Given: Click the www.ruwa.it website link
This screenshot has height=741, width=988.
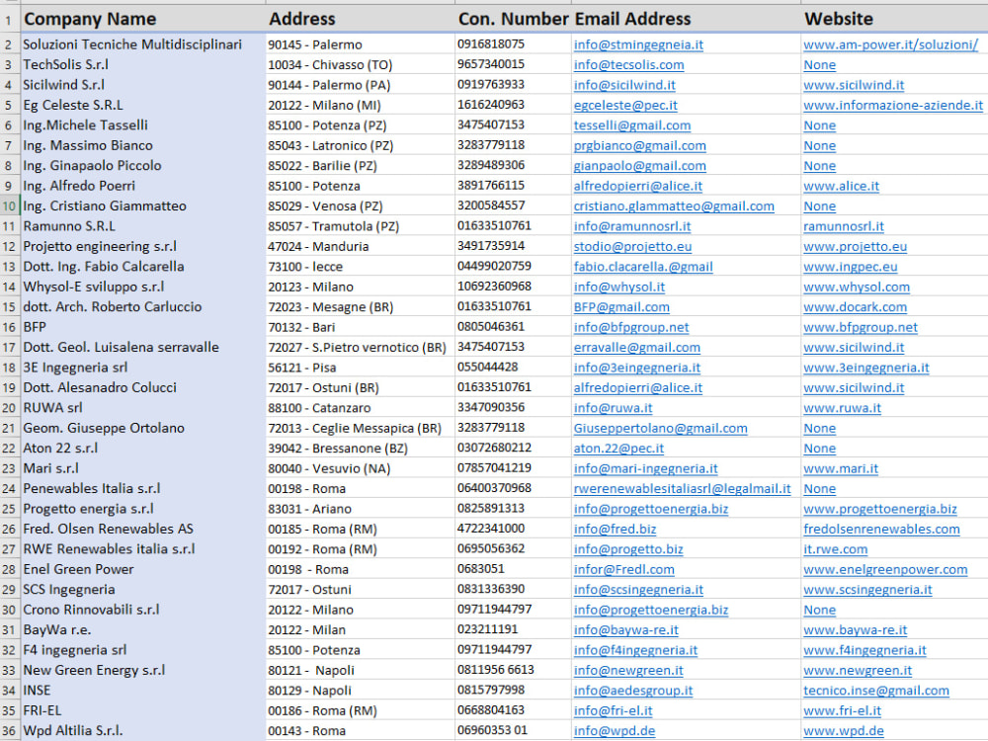Looking at the screenshot, I should click(x=842, y=408).
